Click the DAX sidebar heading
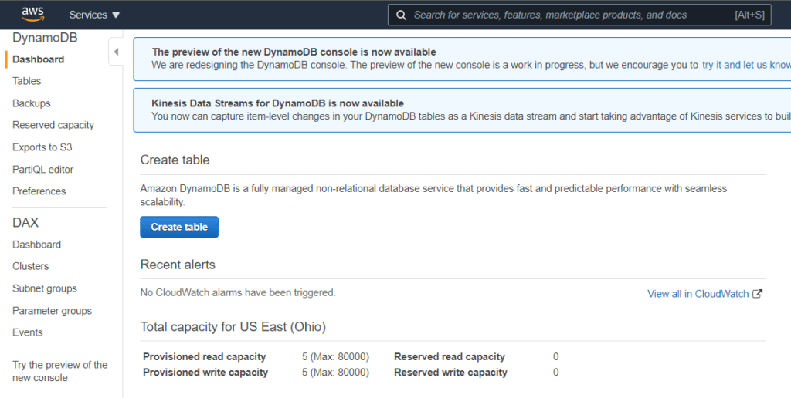Screen dimensions: 791x398 coord(25,223)
